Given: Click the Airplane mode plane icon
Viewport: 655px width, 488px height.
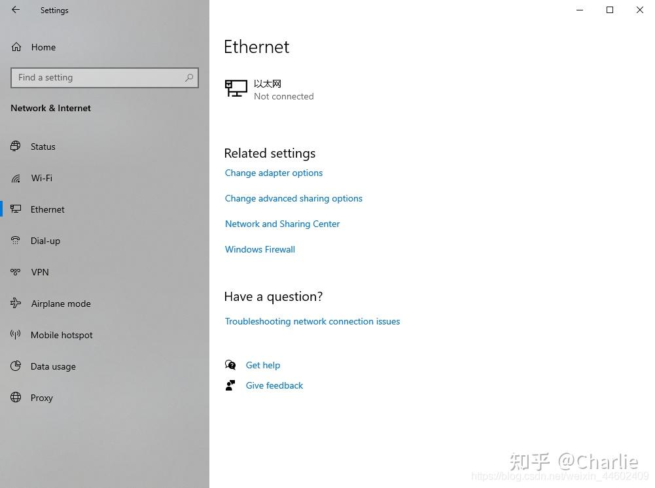Looking at the screenshot, I should pyautogui.click(x=16, y=303).
